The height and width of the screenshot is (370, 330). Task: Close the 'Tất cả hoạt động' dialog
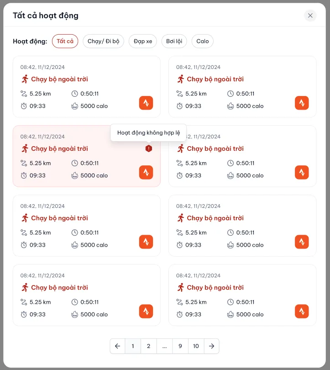pos(310,16)
